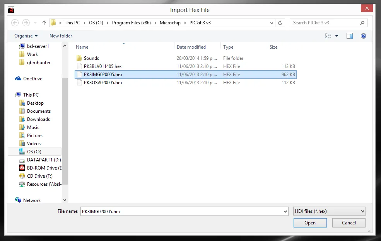Open the HEX files type dropdown
Image resolution: width=381 pixels, height=241 pixels.
(x=329, y=211)
